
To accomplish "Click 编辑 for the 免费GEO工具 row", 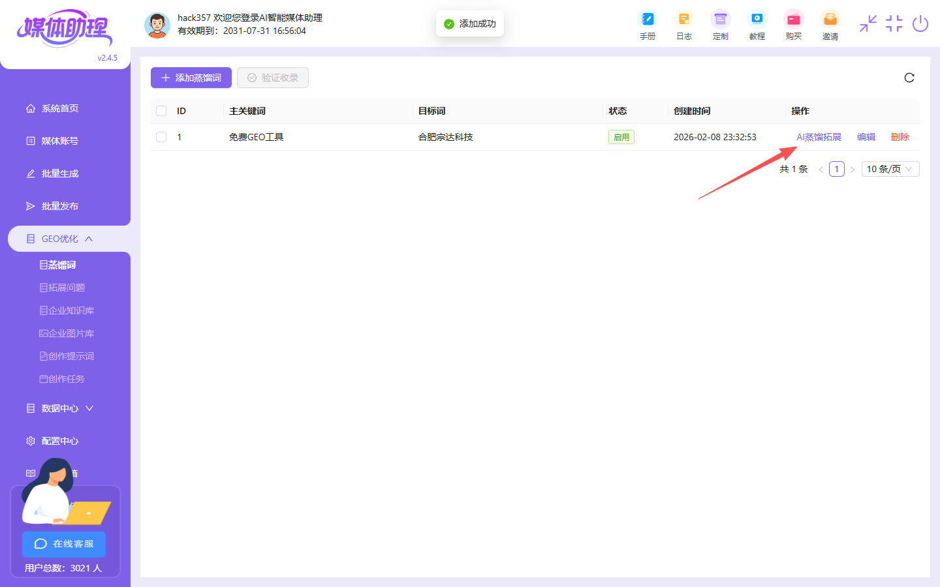I will click(866, 137).
